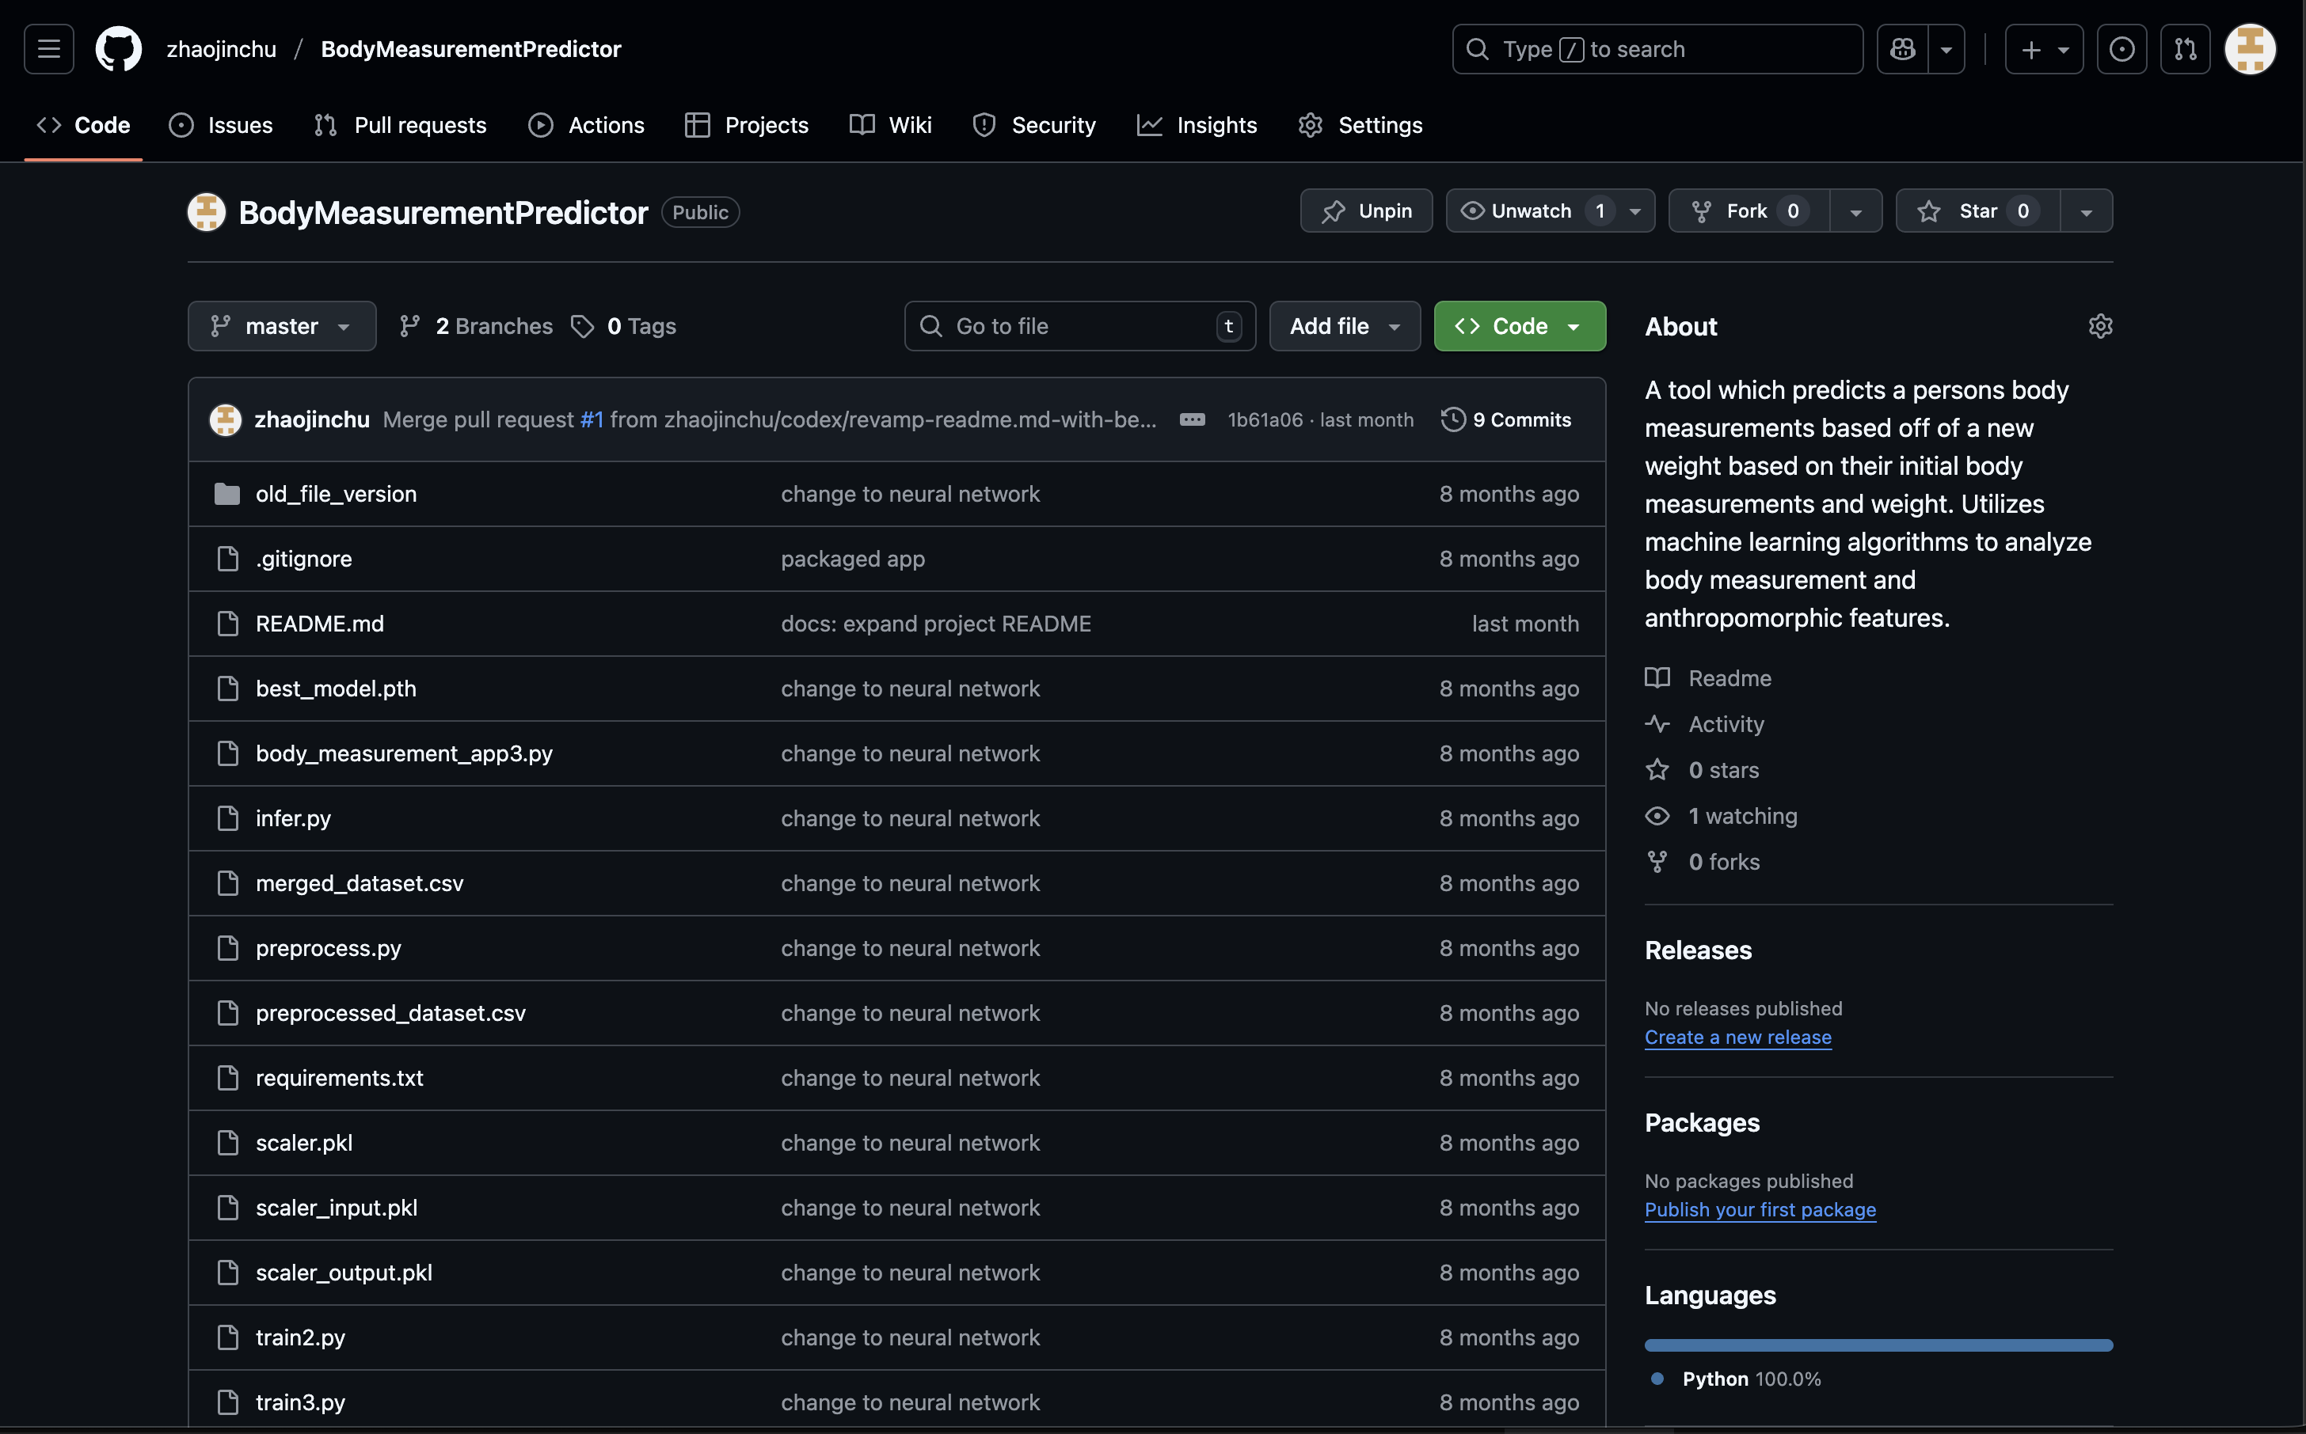Click the commit author avatar

225,419
